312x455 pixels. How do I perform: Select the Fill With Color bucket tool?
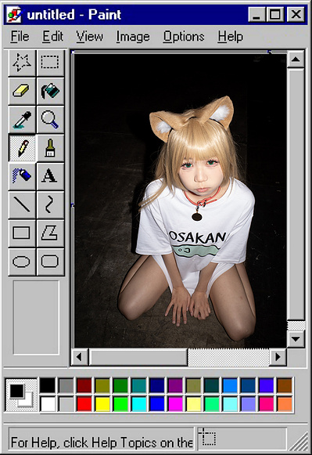(50, 91)
